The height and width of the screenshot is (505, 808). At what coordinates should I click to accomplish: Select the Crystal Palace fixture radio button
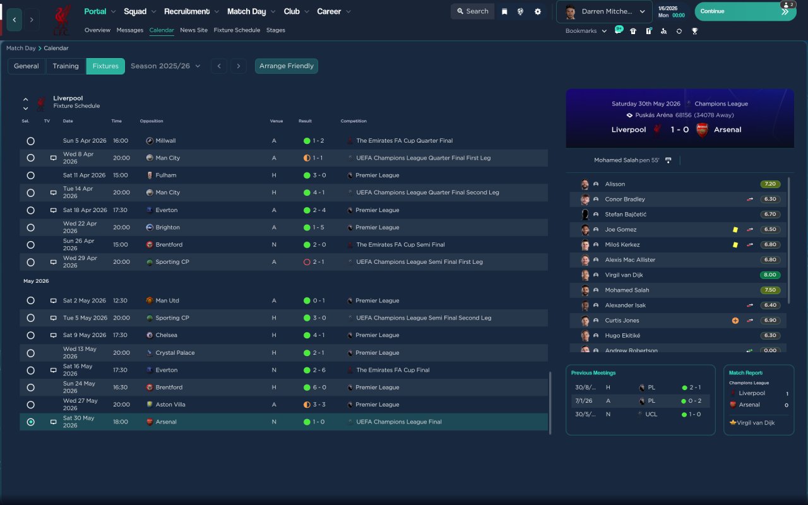[30, 353]
